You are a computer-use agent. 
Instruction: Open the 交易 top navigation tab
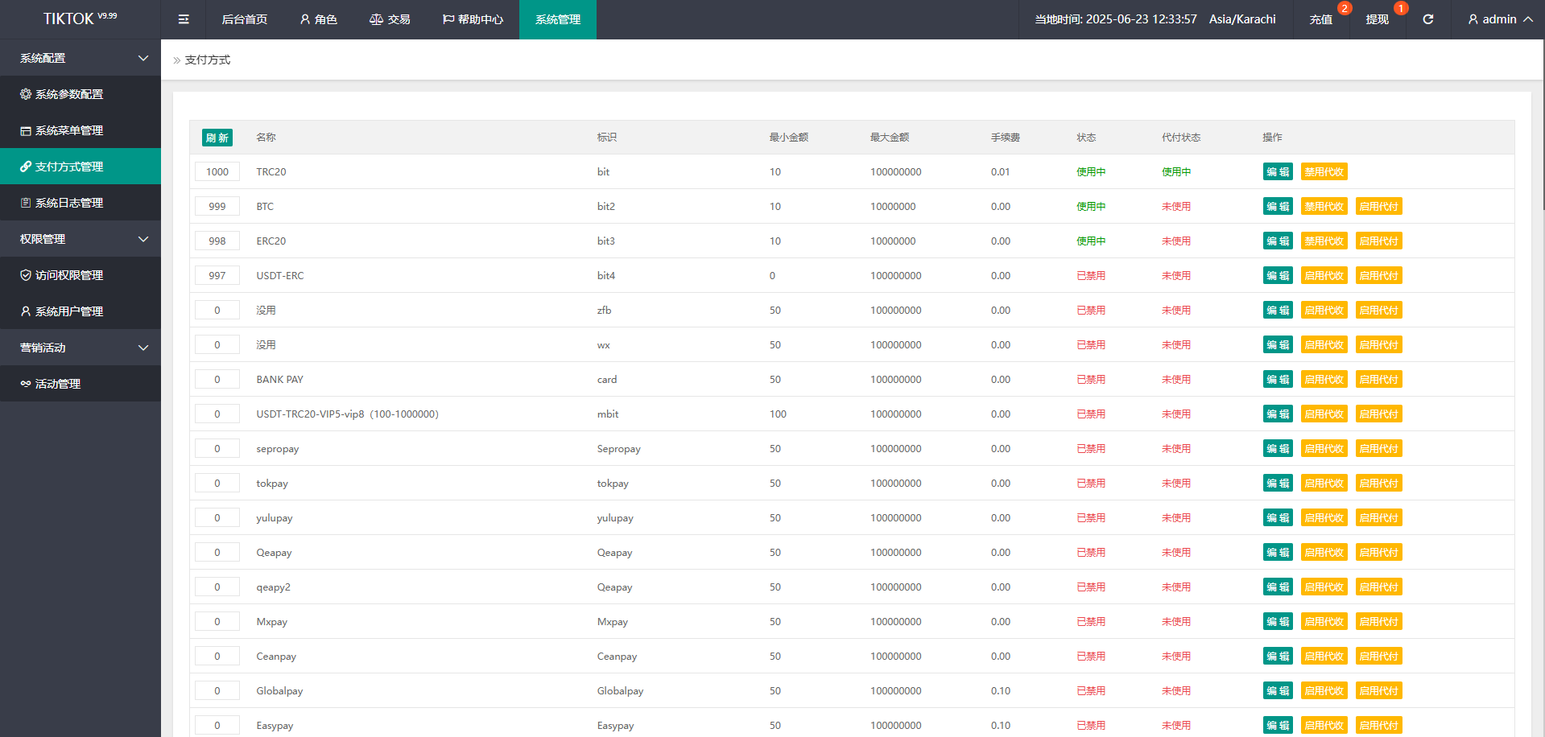pos(390,19)
